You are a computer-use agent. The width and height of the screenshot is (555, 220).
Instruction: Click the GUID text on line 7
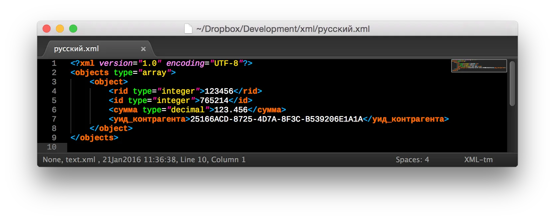click(x=277, y=119)
